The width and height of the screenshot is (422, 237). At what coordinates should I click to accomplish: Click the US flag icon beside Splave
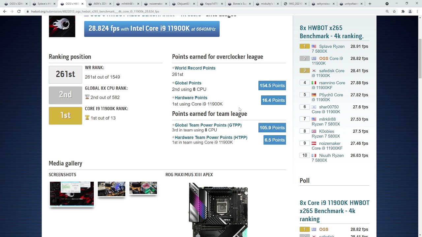pos(314,46)
